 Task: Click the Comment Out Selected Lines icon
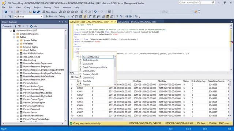[117, 16]
